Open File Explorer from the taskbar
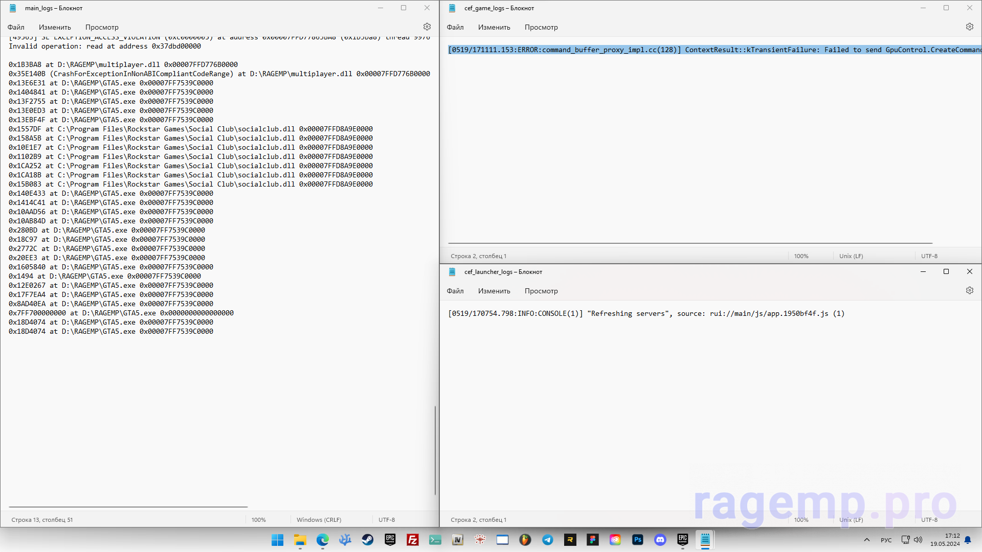 (x=300, y=540)
